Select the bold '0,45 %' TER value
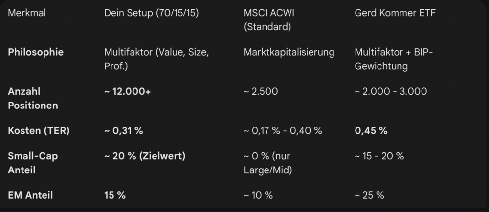Viewport: 489px width, 212px height. [371, 130]
